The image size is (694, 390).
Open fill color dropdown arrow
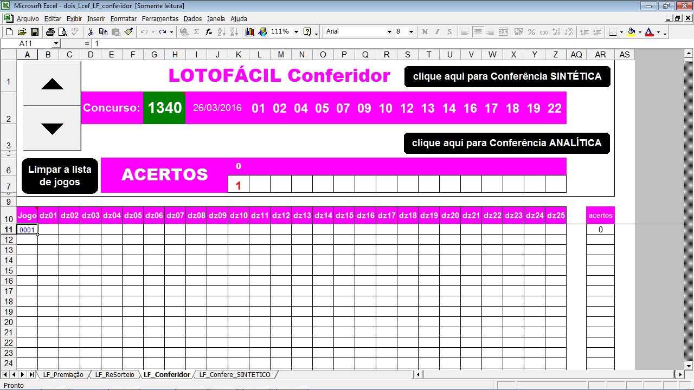point(640,32)
